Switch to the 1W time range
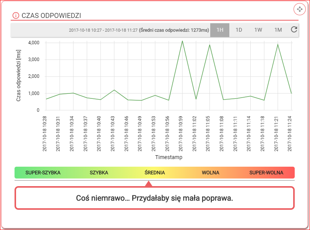The width and height of the screenshot is (310, 230). 258,30
